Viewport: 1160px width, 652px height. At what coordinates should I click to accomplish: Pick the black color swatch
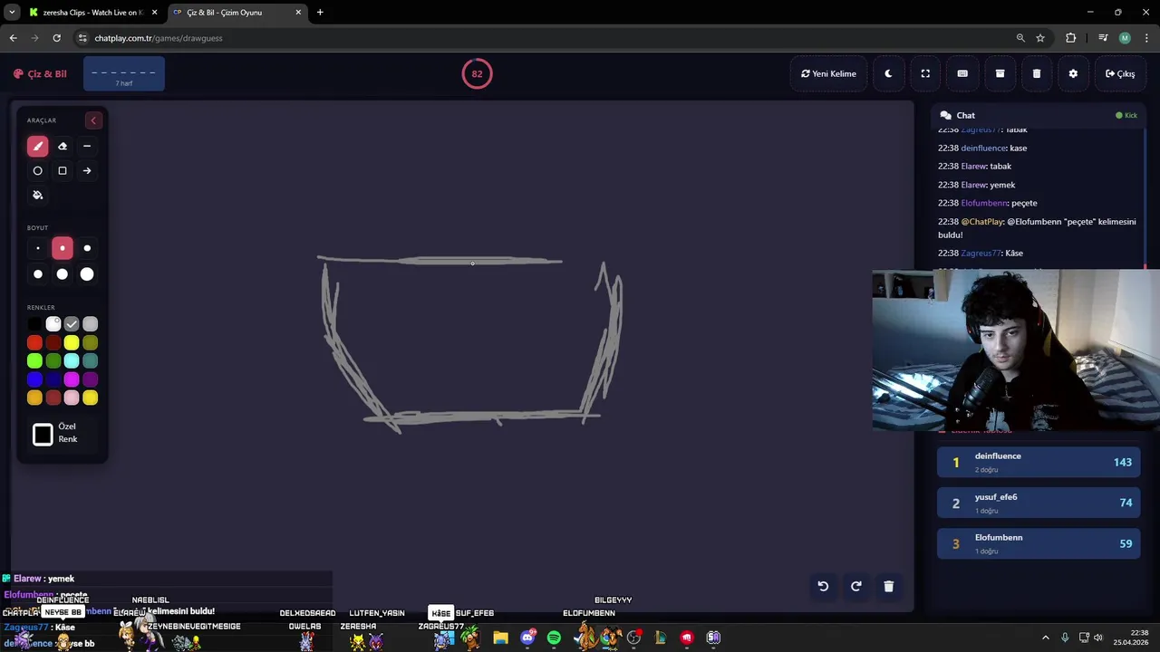tap(34, 324)
